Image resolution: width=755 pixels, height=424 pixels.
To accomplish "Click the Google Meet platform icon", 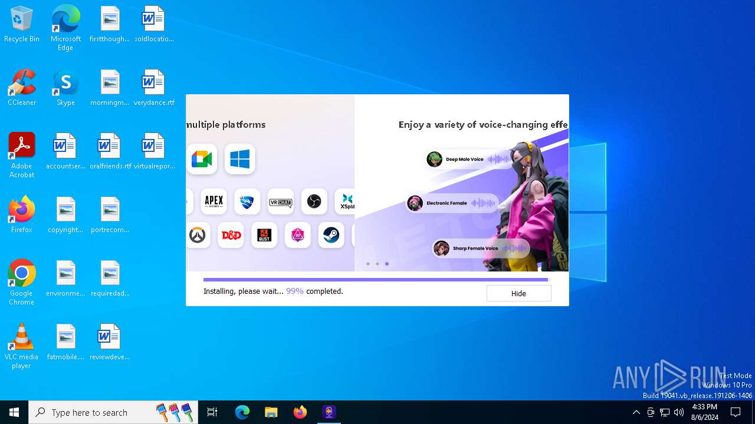I will click(x=202, y=159).
